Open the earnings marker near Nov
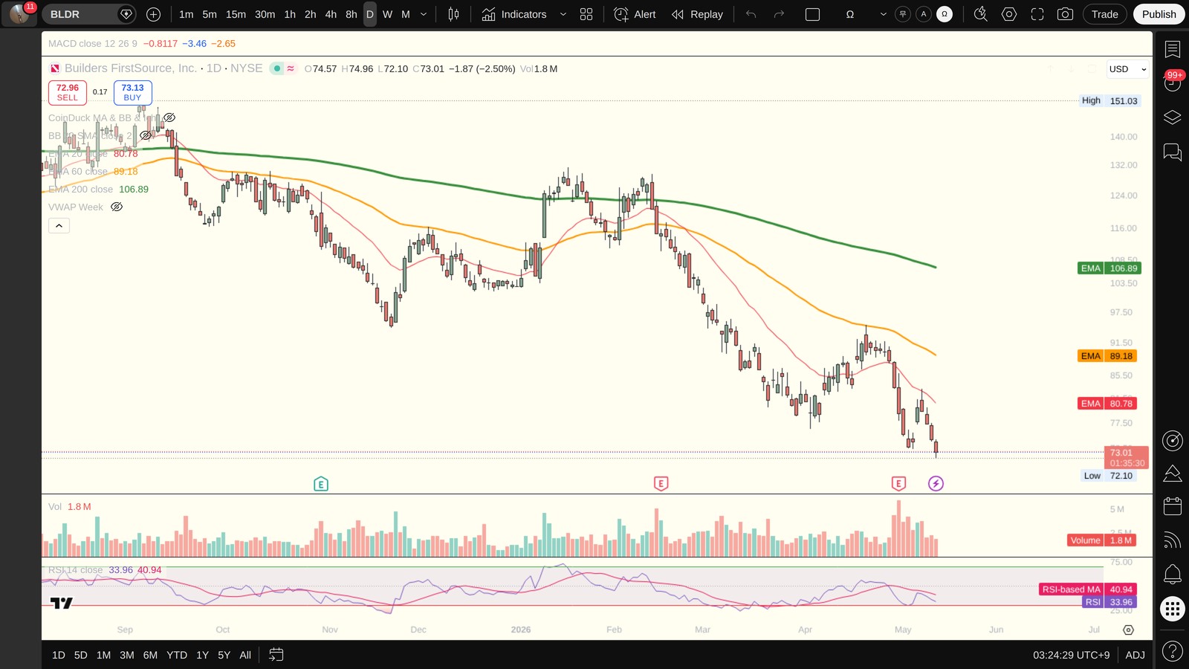The image size is (1189, 669). coord(321,484)
